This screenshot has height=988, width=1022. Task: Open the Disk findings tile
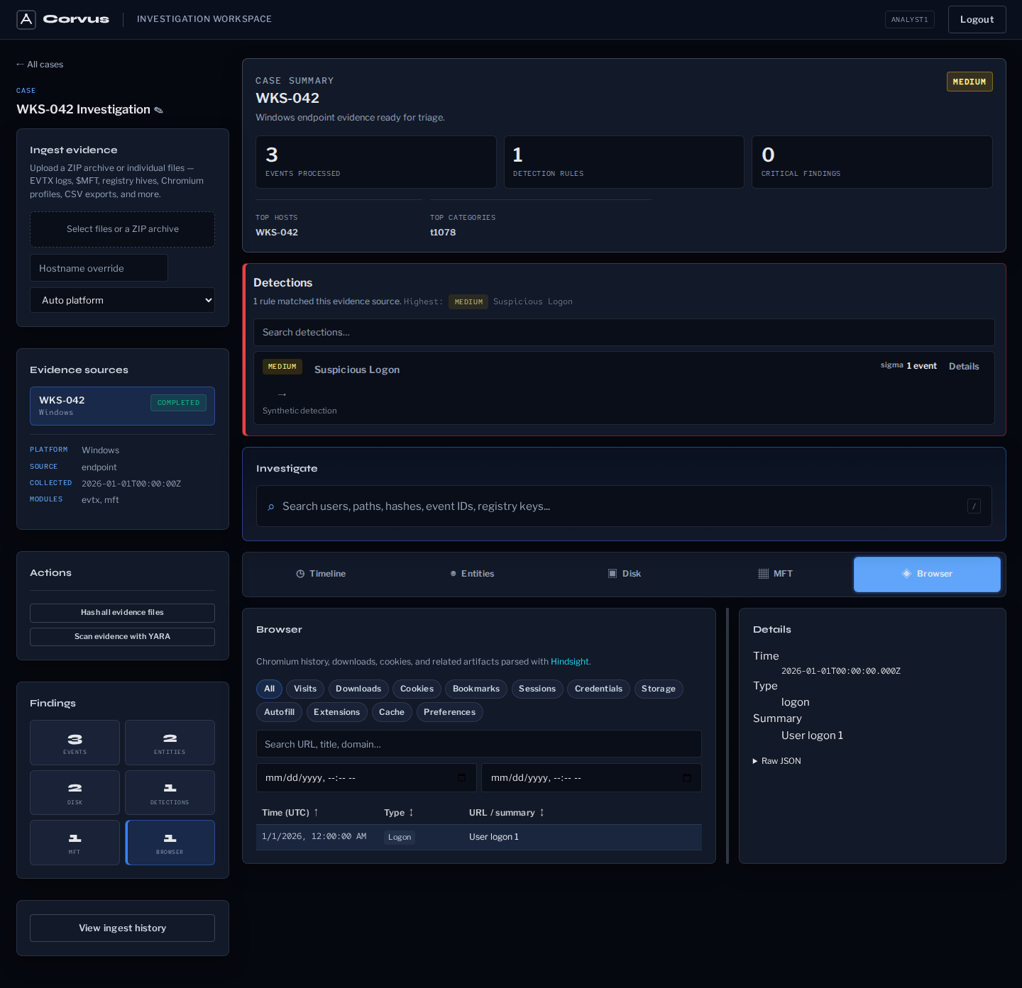[x=75, y=793]
